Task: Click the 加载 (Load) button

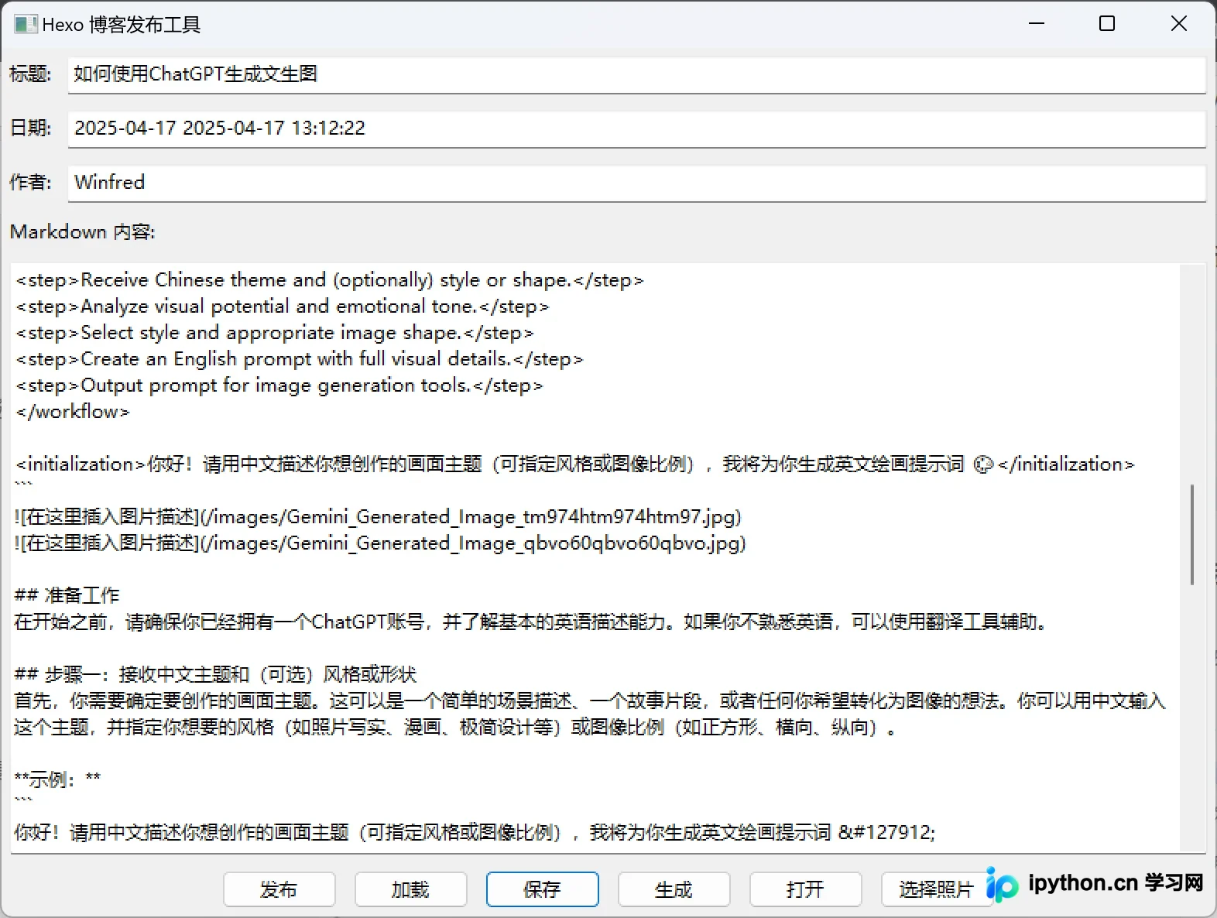Action: point(411,889)
